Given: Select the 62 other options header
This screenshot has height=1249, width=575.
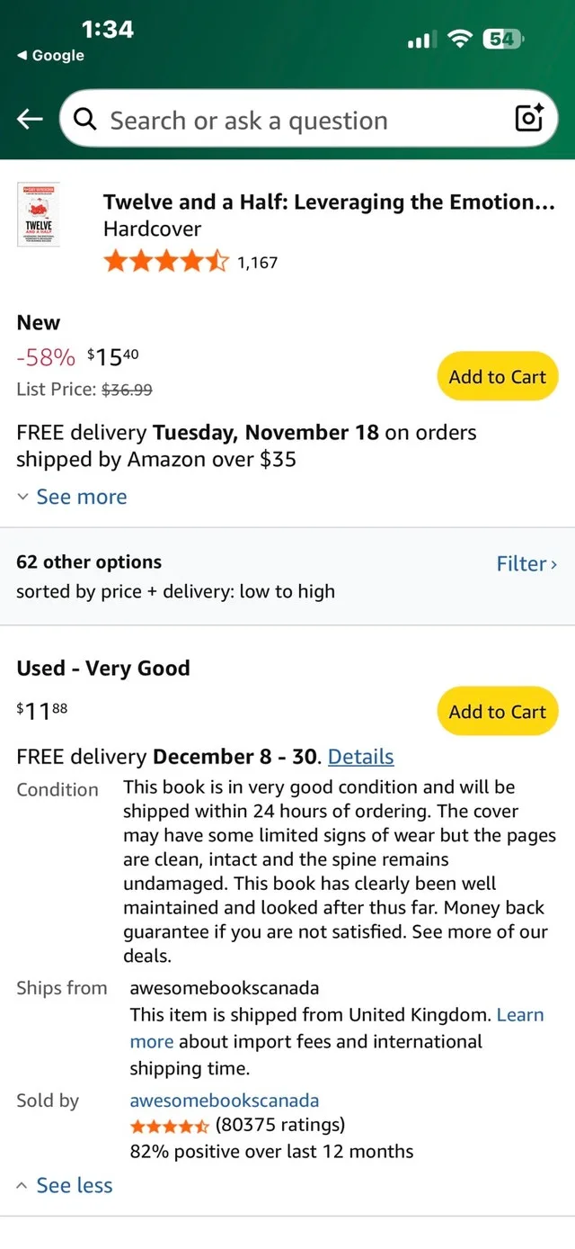Looking at the screenshot, I should [89, 562].
